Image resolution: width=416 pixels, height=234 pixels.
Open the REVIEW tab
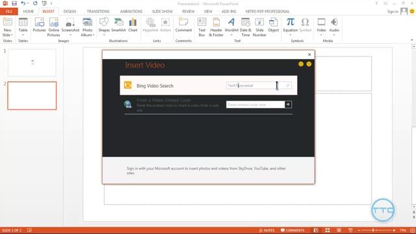tap(188, 12)
